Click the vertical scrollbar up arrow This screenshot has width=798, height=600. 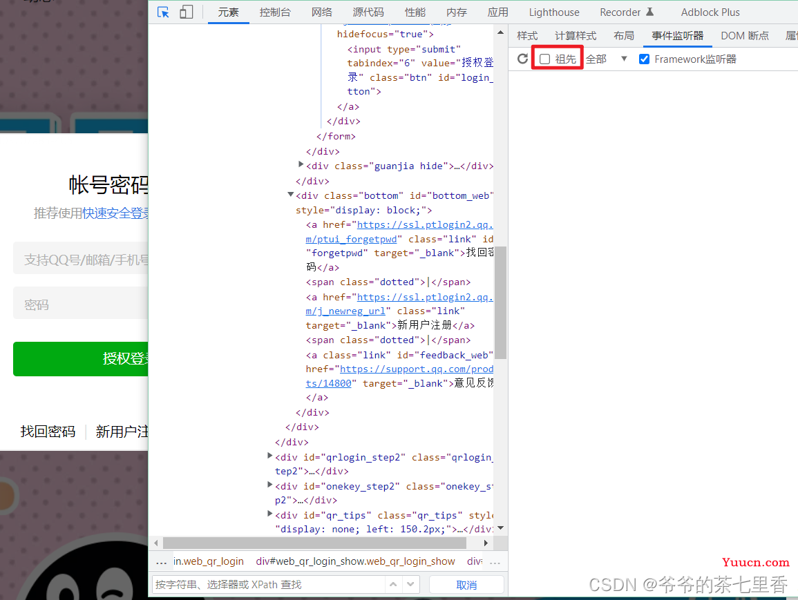coord(500,32)
